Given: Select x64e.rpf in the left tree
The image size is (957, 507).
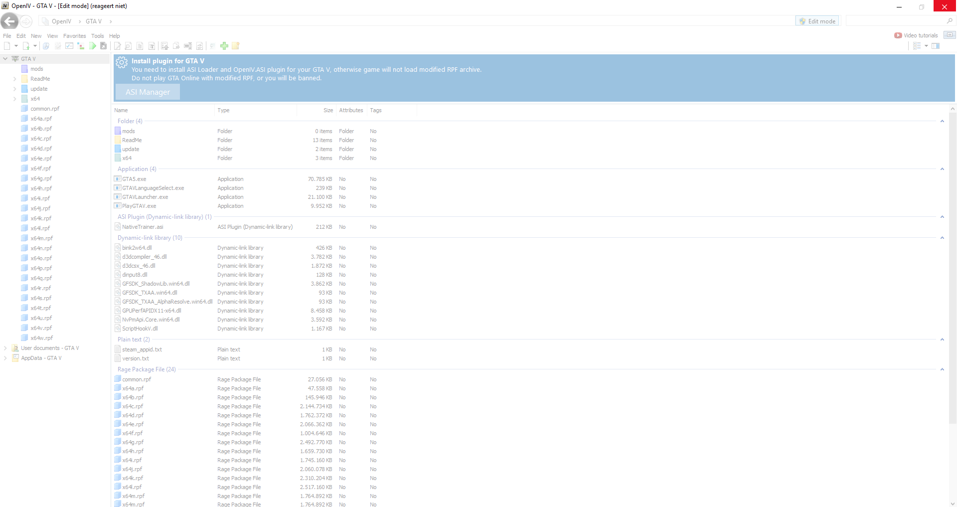Looking at the screenshot, I should [x=41, y=159].
